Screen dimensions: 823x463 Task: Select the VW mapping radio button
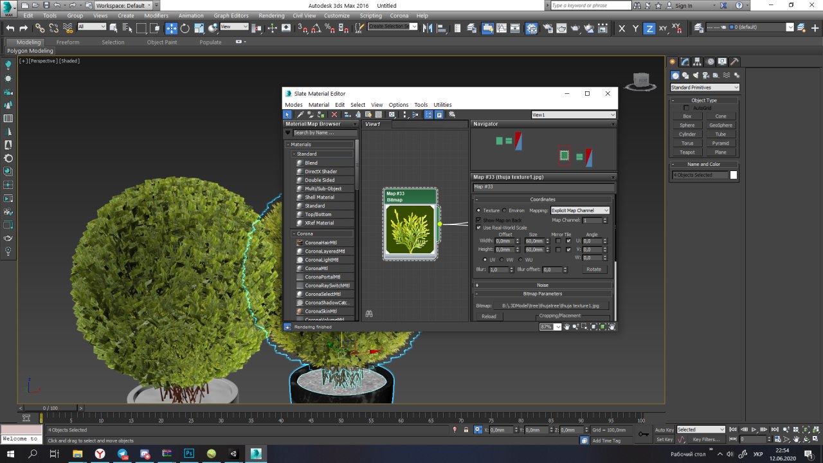tap(502, 260)
